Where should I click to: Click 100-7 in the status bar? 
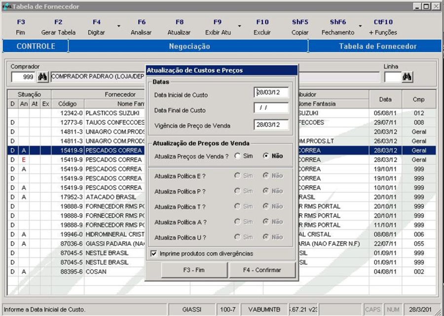click(x=228, y=310)
